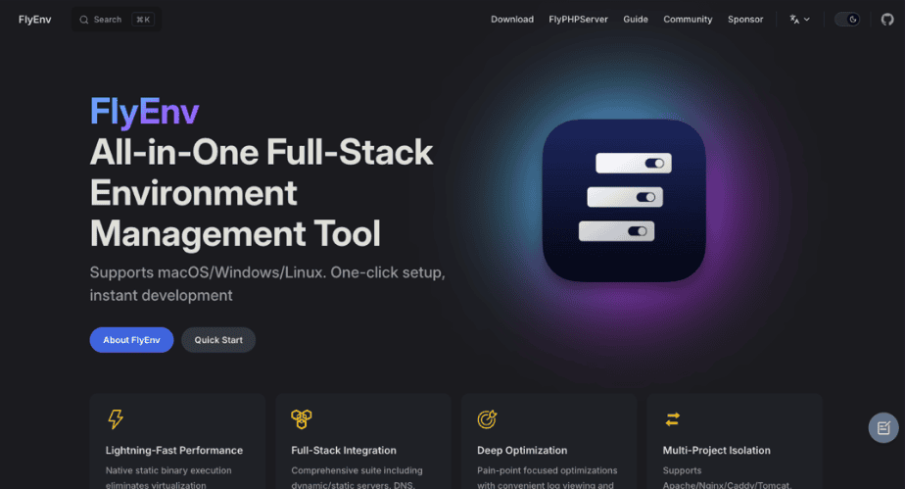Click the ⌘K shortcut badge
This screenshot has height=489, width=906.
coord(143,20)
